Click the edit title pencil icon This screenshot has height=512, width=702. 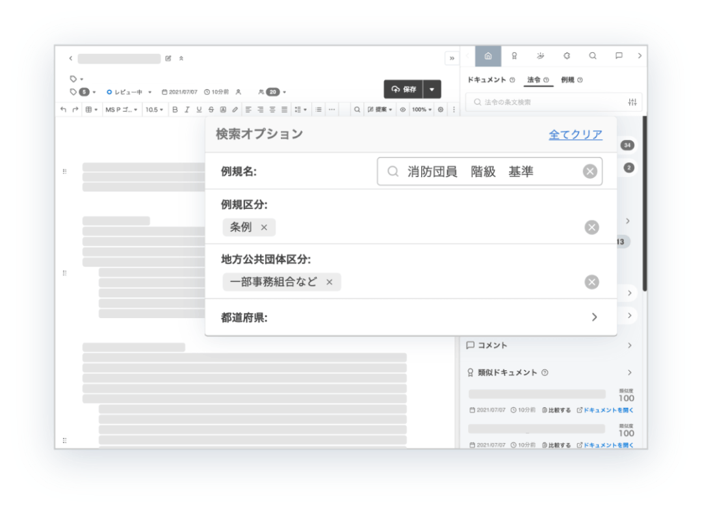168,59
